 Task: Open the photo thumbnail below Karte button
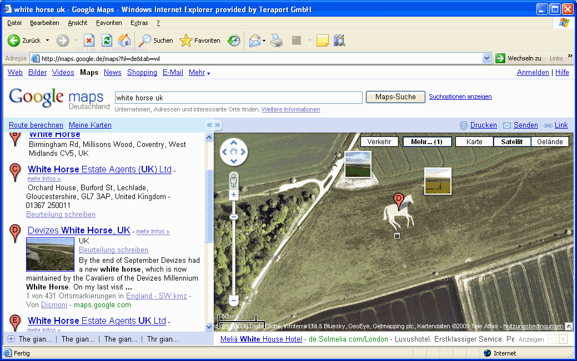(x=438, y=181)
